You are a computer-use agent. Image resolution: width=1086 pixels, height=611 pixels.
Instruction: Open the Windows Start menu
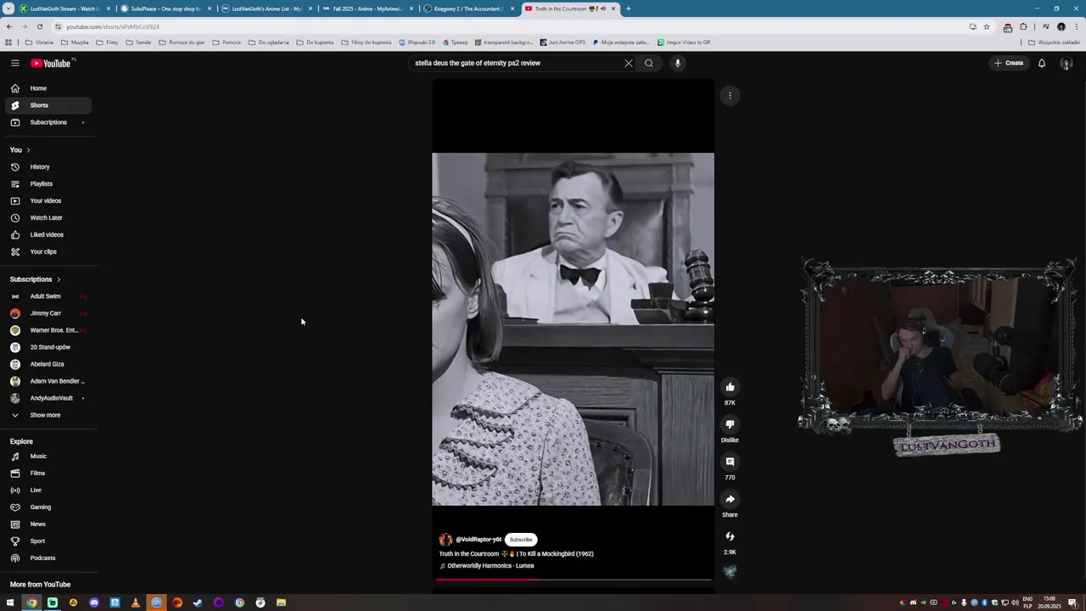click(x=10, y=603)
